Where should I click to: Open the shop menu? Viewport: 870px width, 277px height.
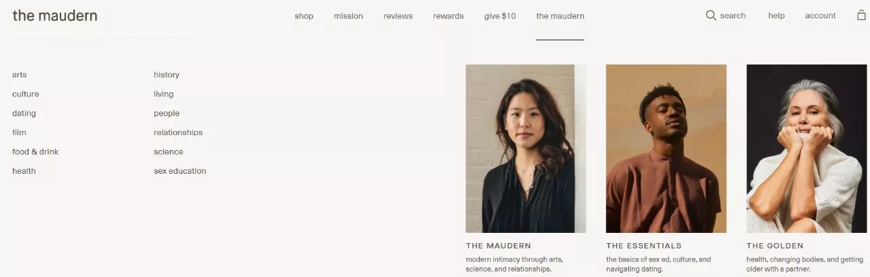[x=304, y=16]
